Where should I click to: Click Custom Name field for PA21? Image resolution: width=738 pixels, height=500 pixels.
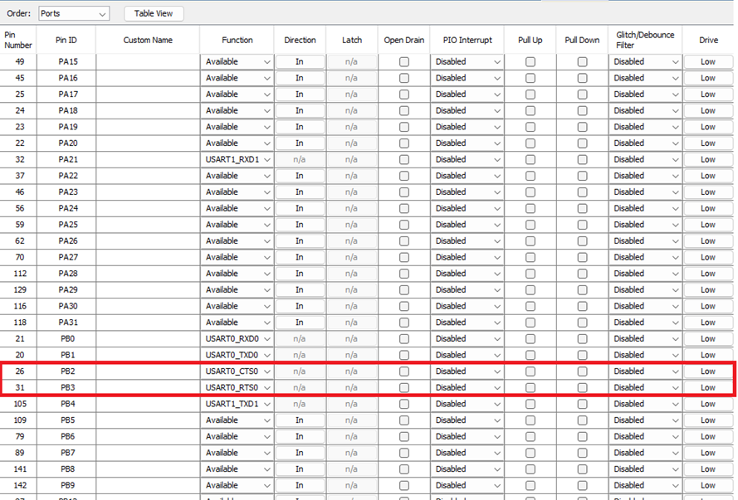[x=148, y=160]
